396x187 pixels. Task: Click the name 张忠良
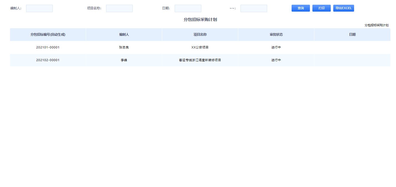[124, 47]
